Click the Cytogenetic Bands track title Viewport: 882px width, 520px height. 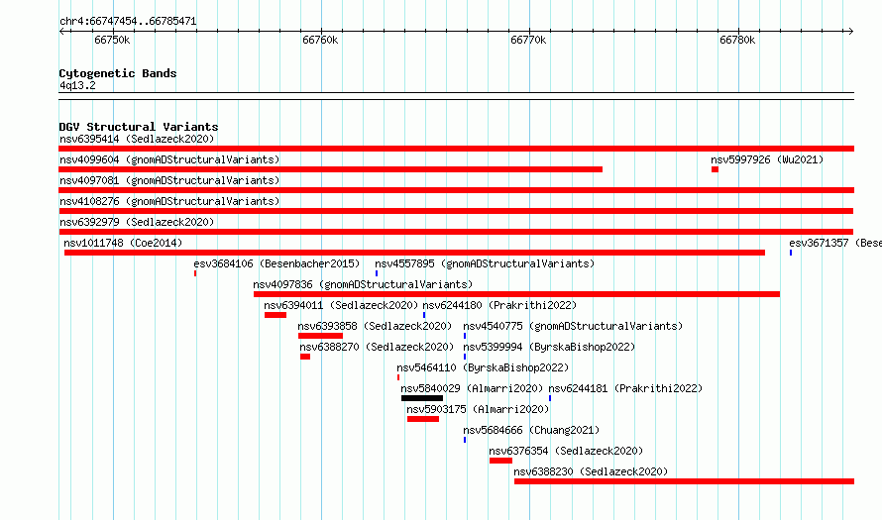pos(118,73)
